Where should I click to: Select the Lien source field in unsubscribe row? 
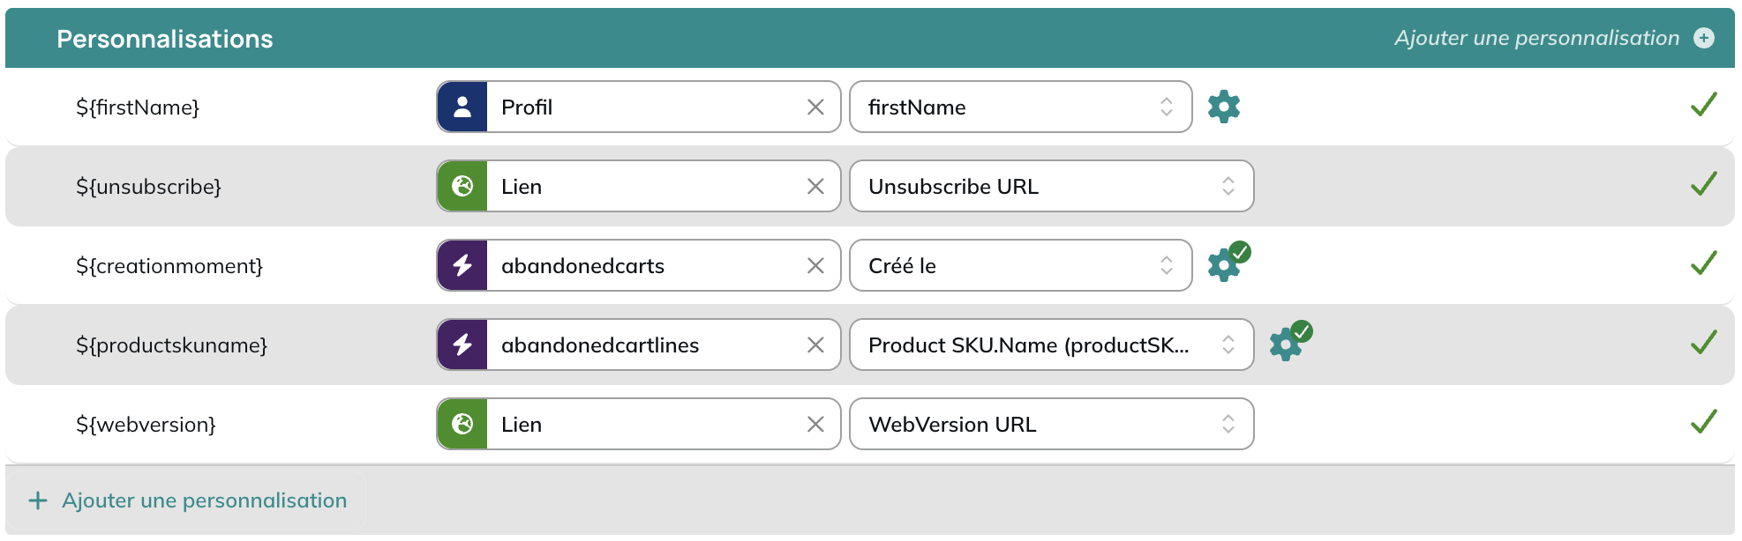click(639, 186)
